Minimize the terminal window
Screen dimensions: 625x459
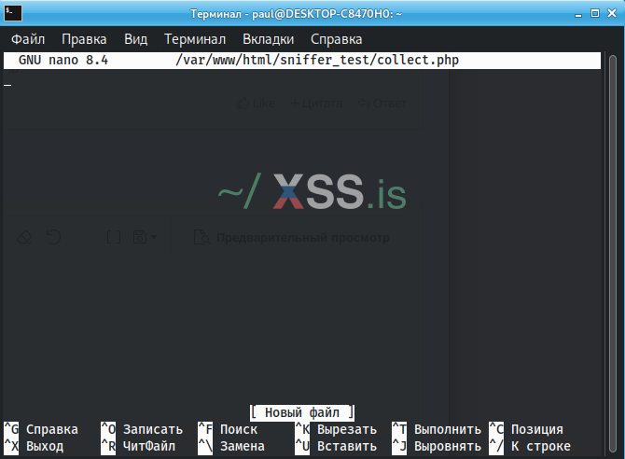[x=578, y=14]
